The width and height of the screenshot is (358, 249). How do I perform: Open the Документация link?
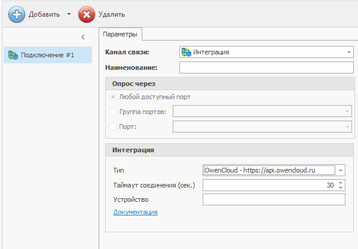(x=136, y=212)
